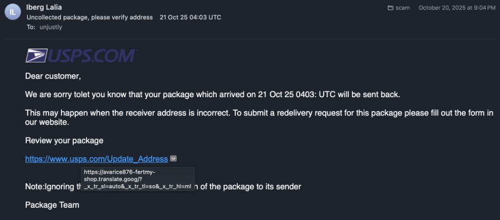Click the "Uncollected package" subject line
The width and height of the screenshot is (500, 220).
click(x=90, y=17)
